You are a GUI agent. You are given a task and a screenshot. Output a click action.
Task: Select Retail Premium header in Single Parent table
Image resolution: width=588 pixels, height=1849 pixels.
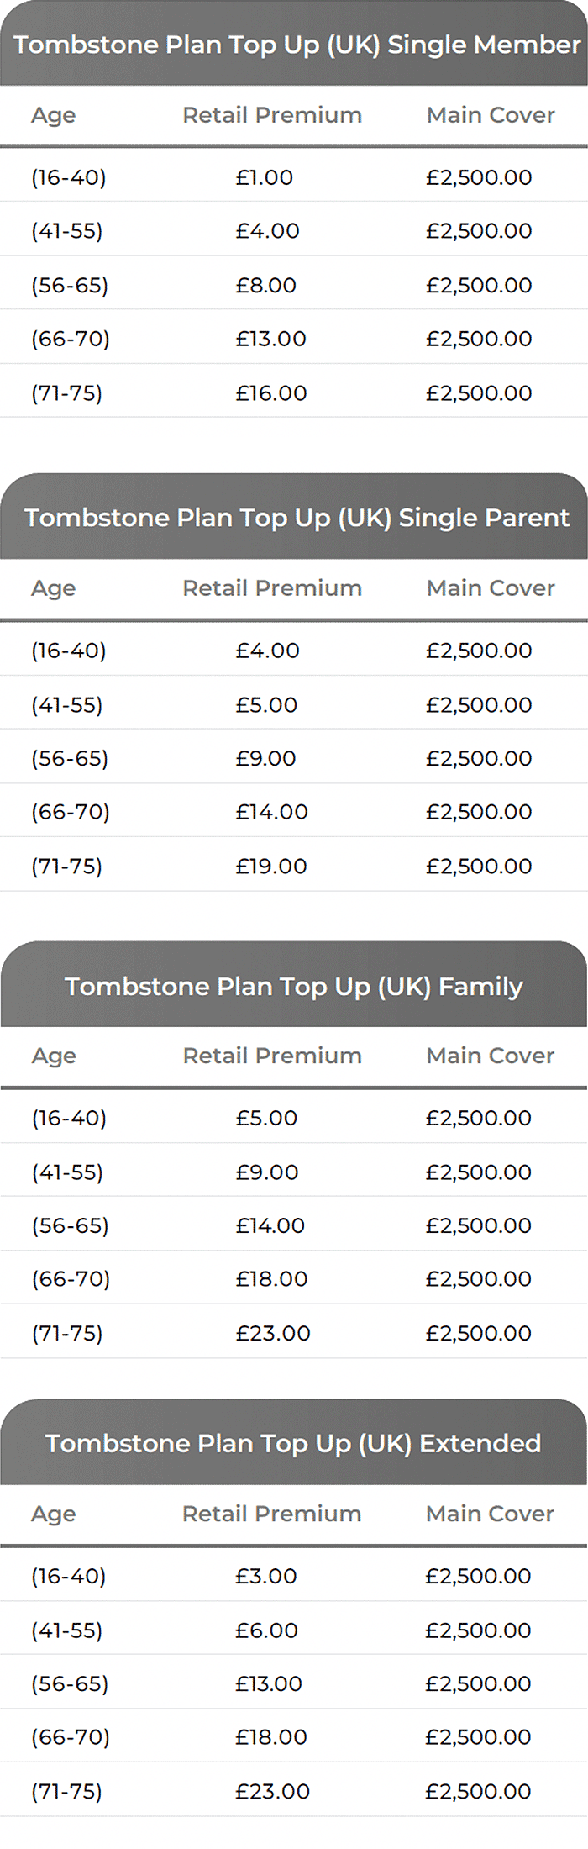coord(272,587)
